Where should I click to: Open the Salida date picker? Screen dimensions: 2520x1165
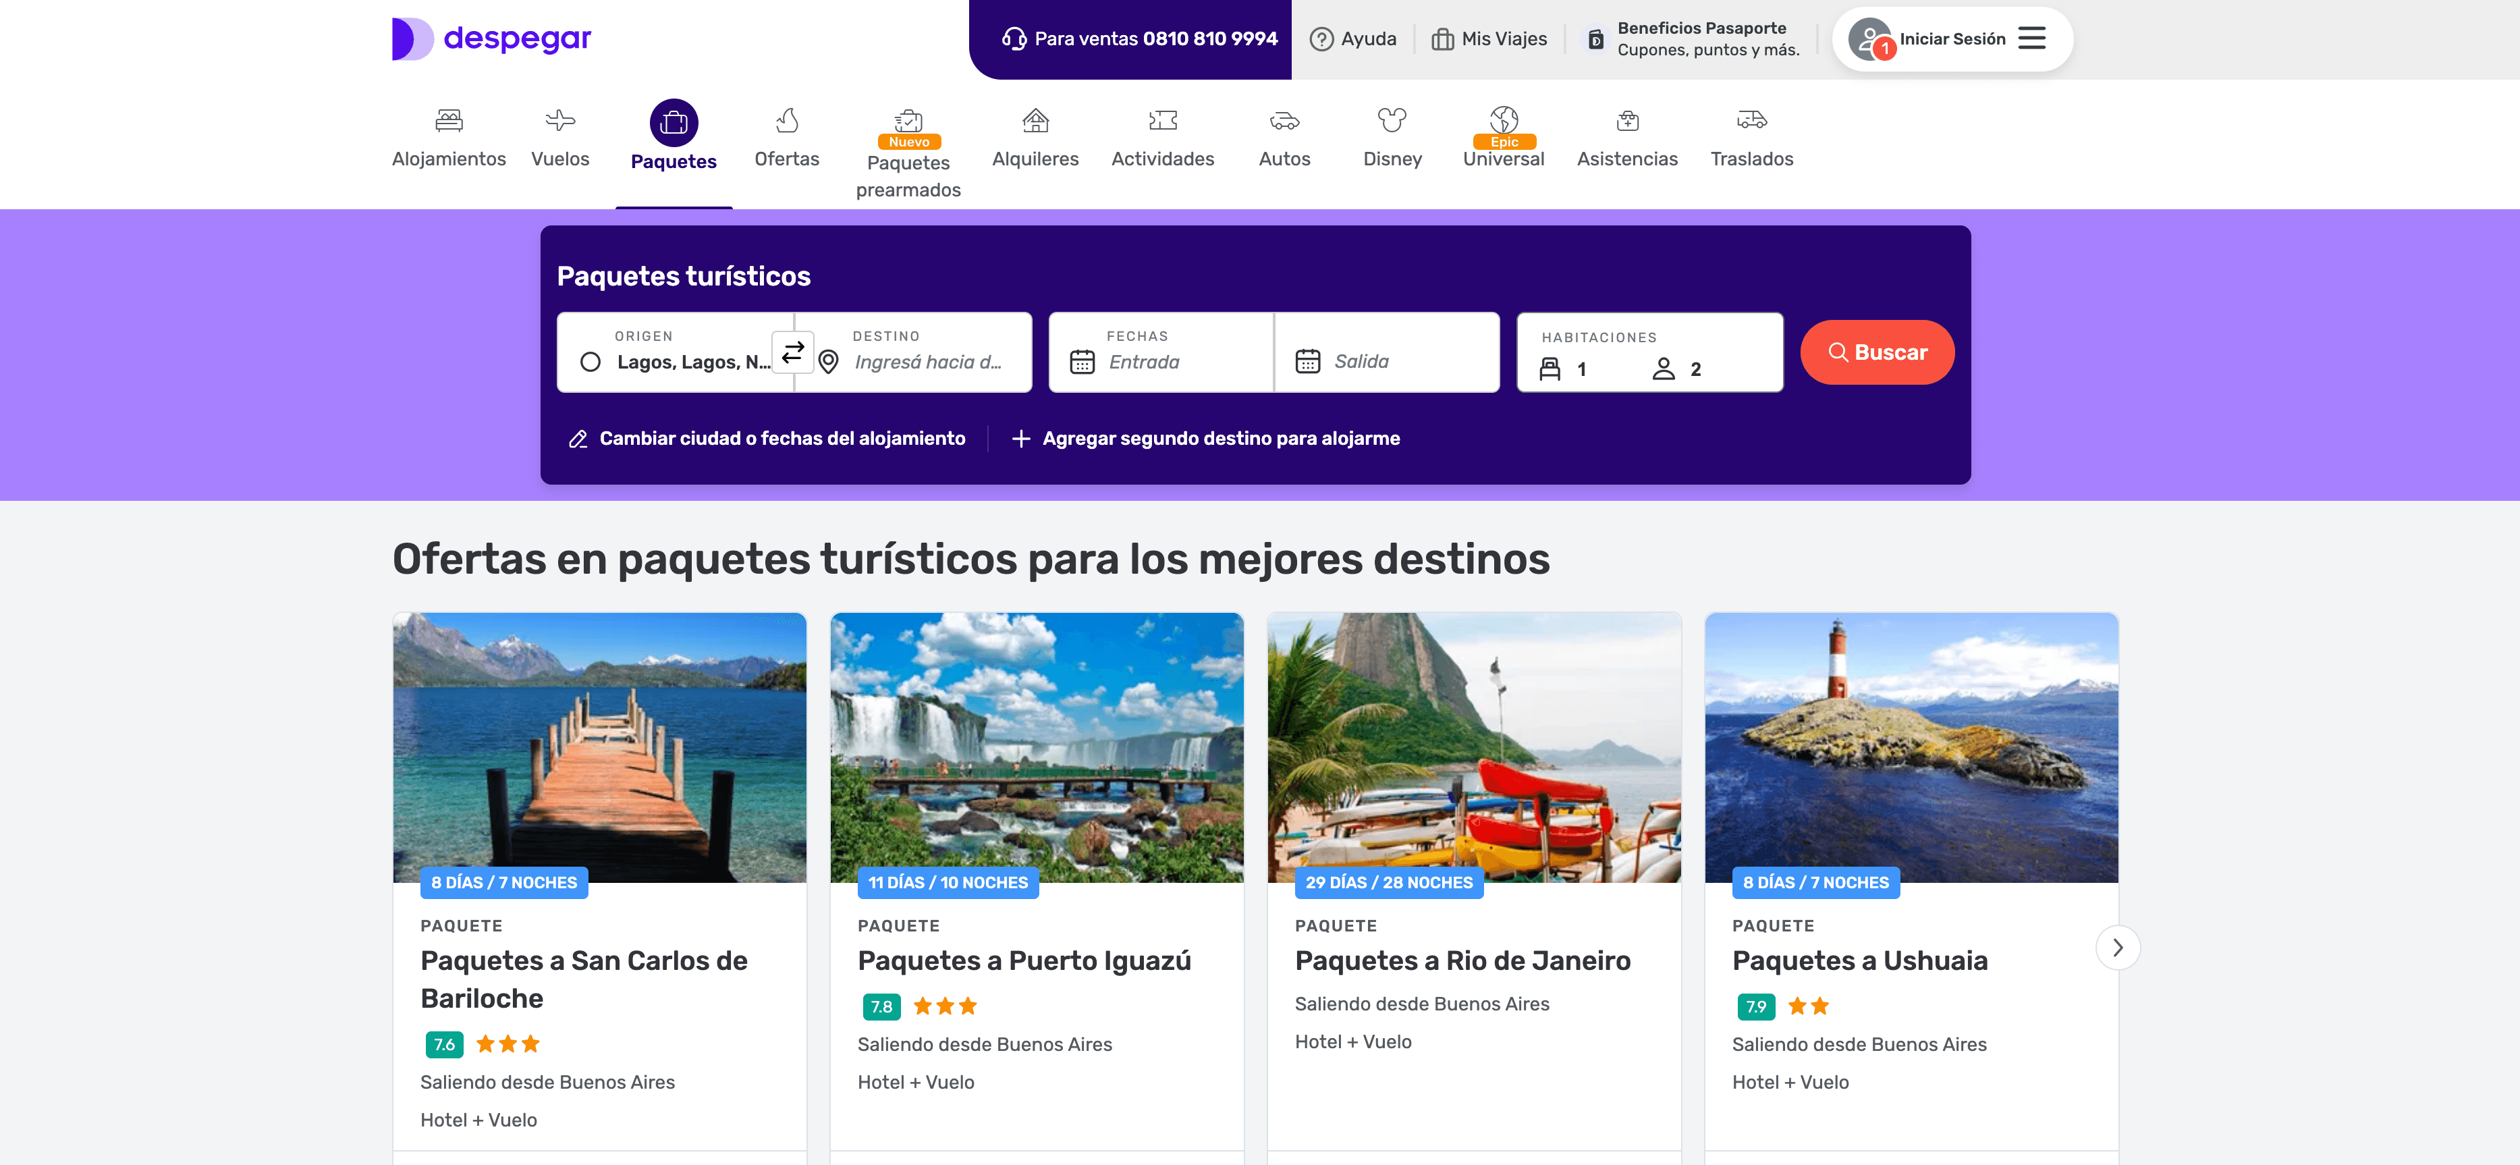(x=1384, y=361)
